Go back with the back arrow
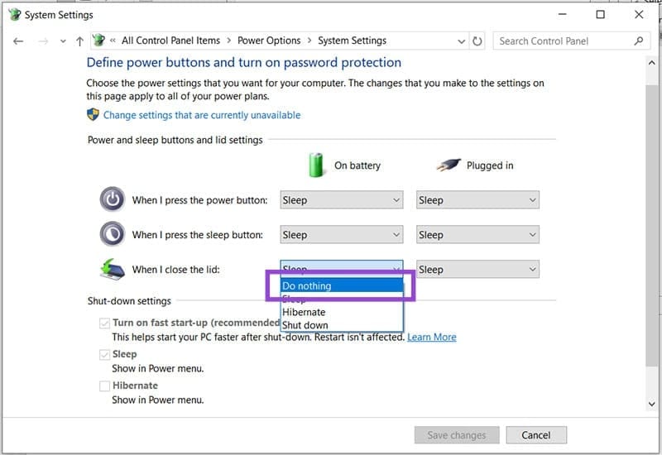 18,41
